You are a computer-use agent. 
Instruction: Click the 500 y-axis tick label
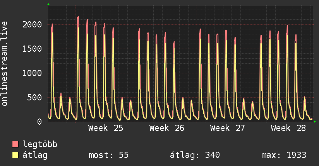click(34, 97)
